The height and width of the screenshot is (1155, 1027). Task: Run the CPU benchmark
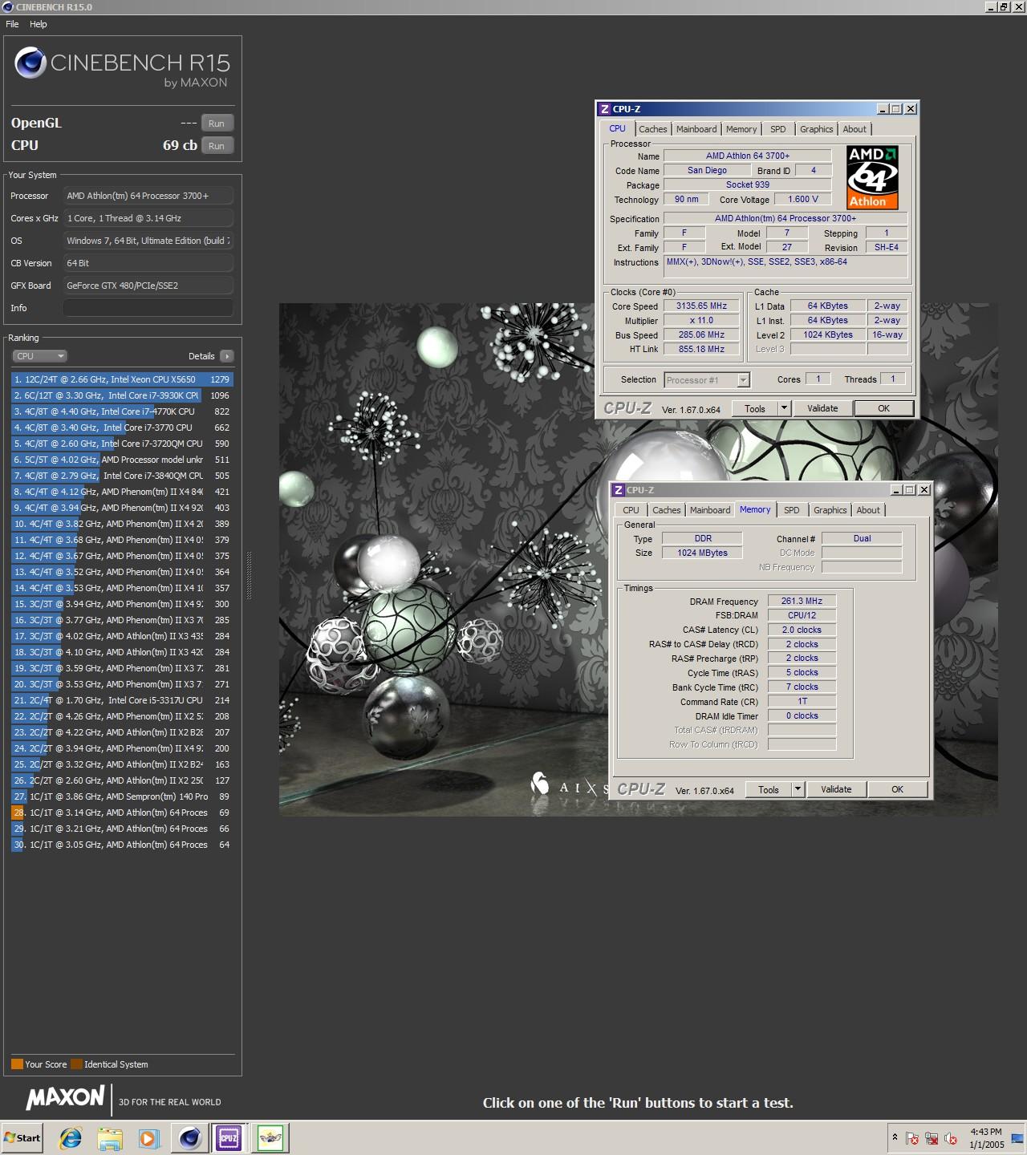[x=217, y=146]
